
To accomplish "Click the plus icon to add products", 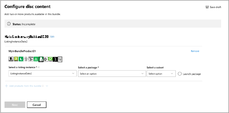I will [x=6, y=86].
